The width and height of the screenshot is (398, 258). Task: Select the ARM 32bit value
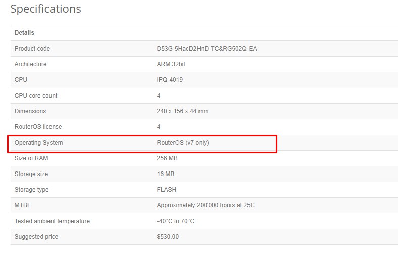(x=171, y=64)
